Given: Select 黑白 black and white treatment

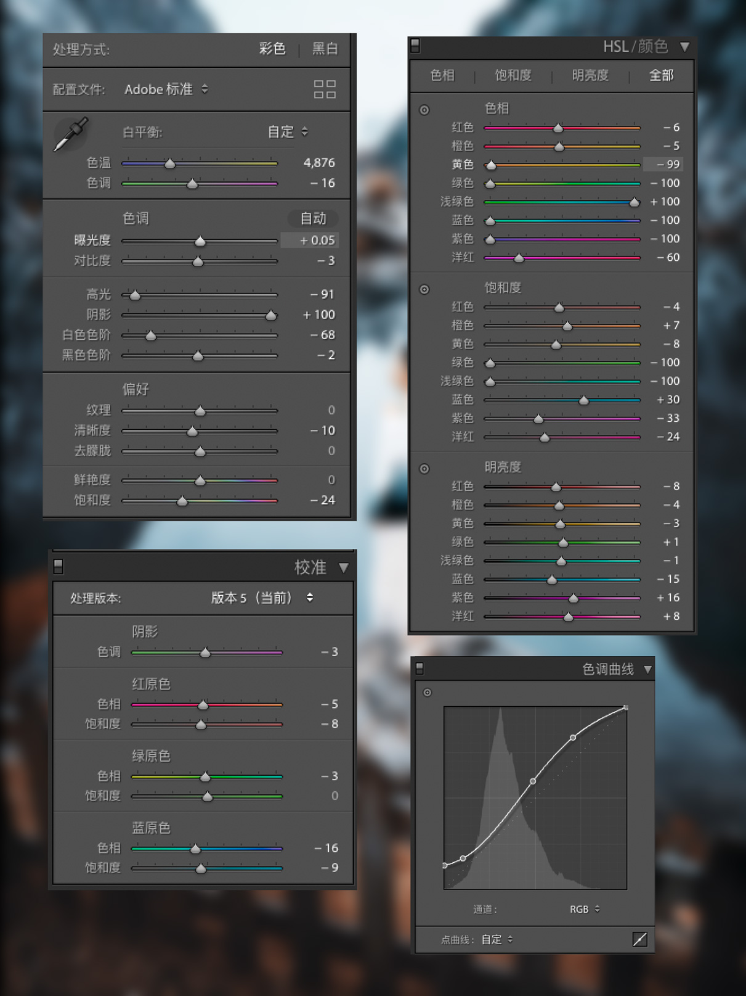Looking at the screenshot, I should 325,49.
